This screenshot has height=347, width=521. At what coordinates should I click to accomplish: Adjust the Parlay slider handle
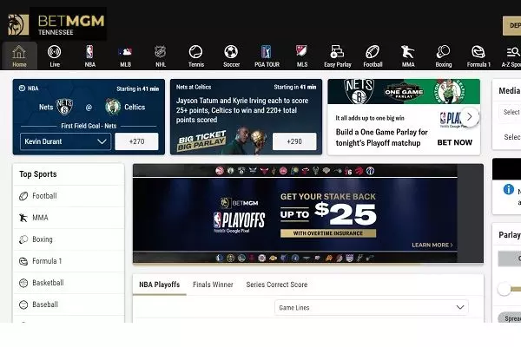[505, 289]
